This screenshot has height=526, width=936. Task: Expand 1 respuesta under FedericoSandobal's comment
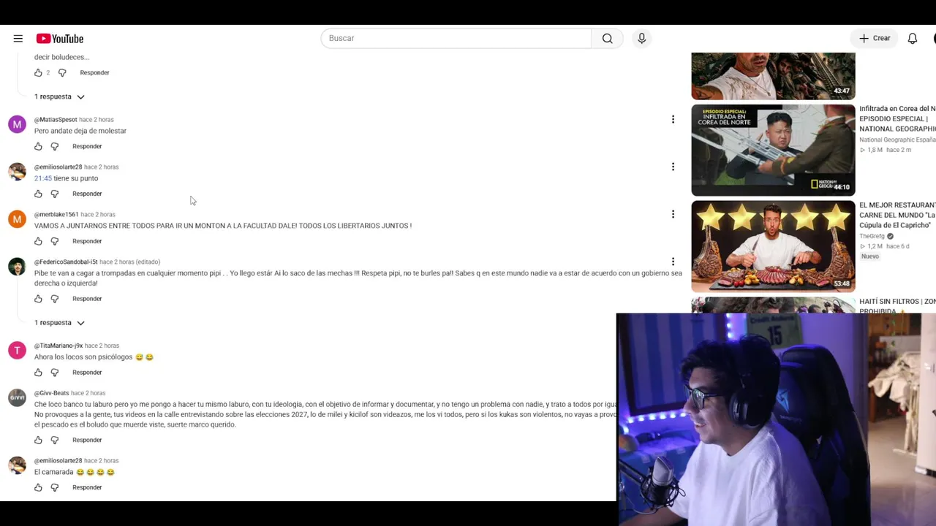59,323
